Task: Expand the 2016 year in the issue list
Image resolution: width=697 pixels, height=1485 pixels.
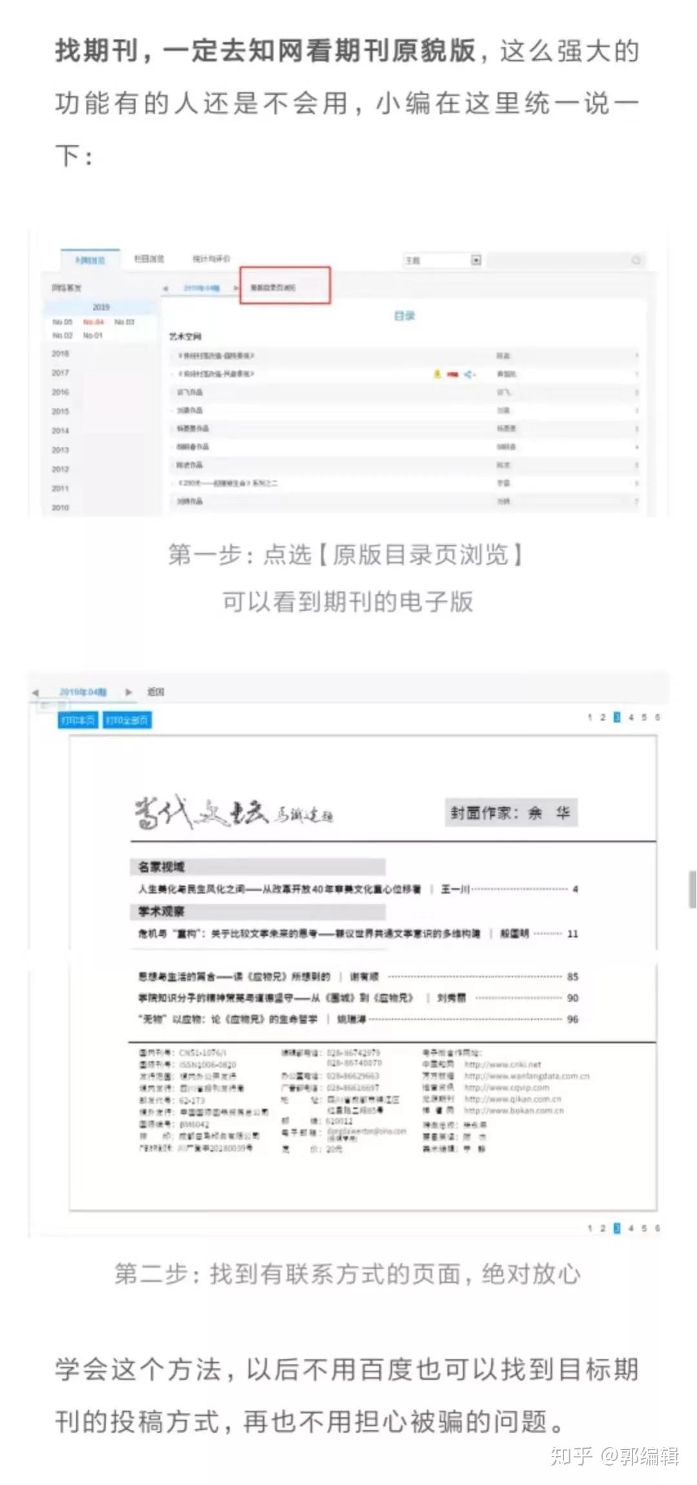Action: click(60, 393)
